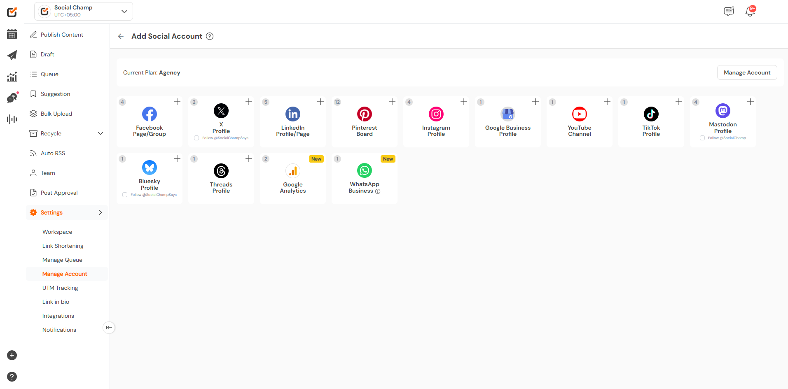Add a TikTok Profile with plus icon
788x389 pixels.
pos(679,102)
